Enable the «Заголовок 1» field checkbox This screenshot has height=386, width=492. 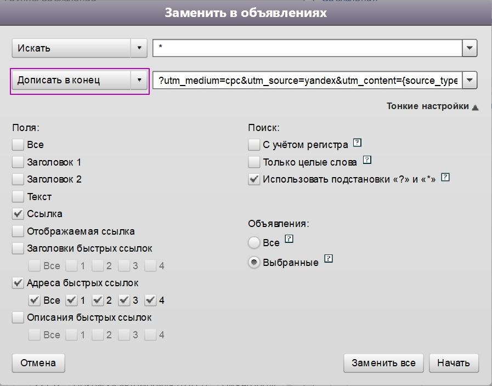(18, 162)
